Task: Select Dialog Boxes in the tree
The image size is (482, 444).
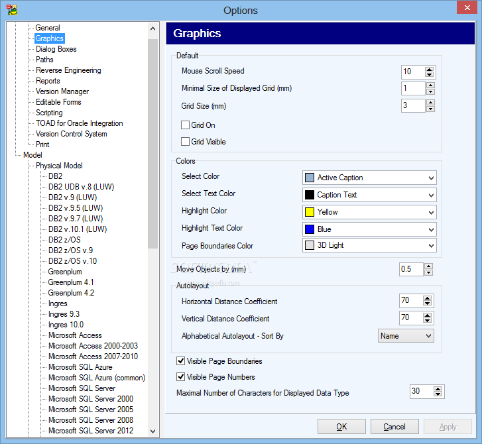Action: [56, 49]
